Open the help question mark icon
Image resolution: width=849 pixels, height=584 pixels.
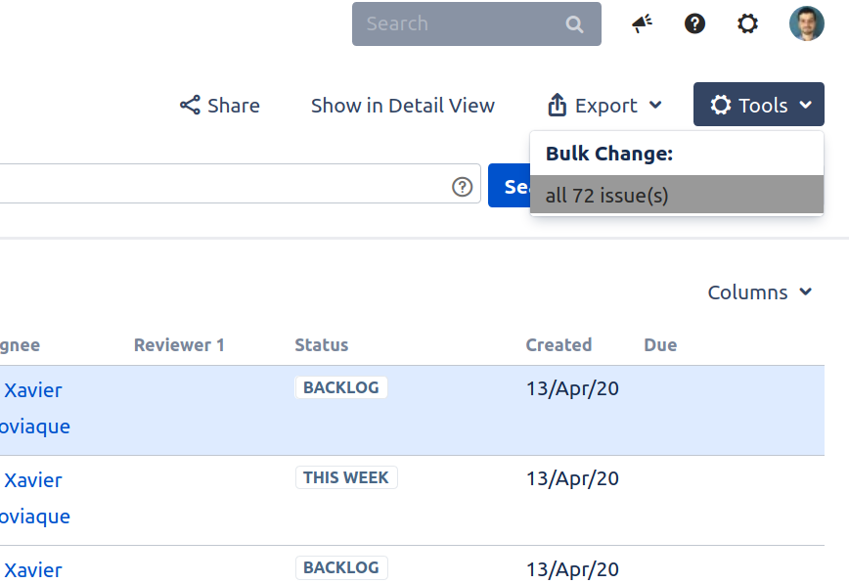[x=694, y=23]
